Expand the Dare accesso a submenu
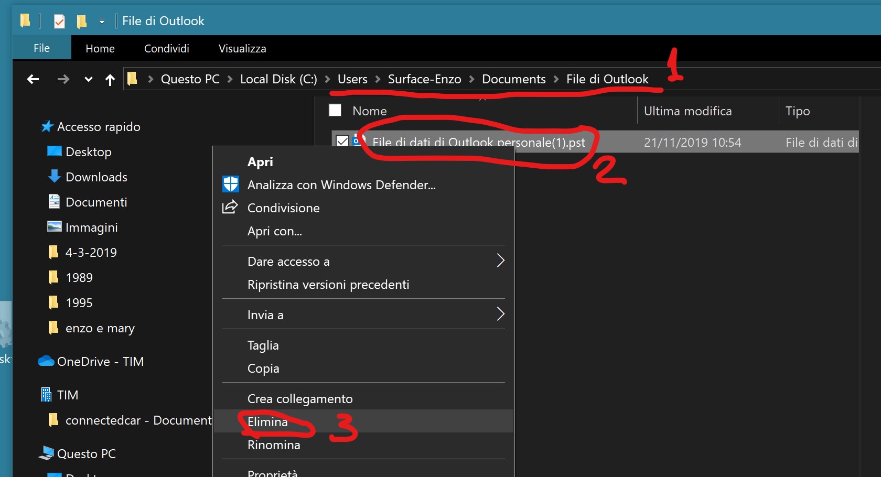This screenshot has height=477, width=881. [500, 261]
